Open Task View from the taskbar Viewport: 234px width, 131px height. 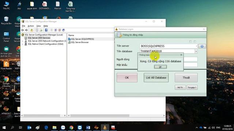point(20,128)
